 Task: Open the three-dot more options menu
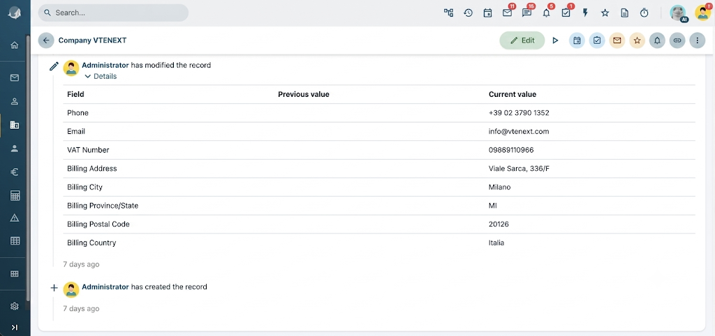[698, 40]
